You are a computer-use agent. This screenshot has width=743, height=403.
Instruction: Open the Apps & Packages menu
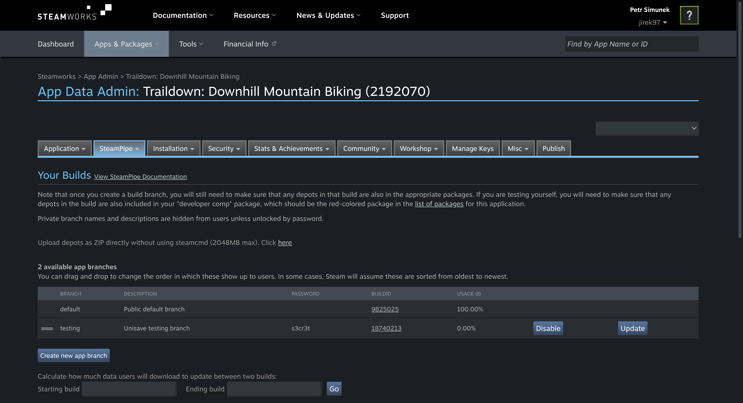click(x=126, y=44)
